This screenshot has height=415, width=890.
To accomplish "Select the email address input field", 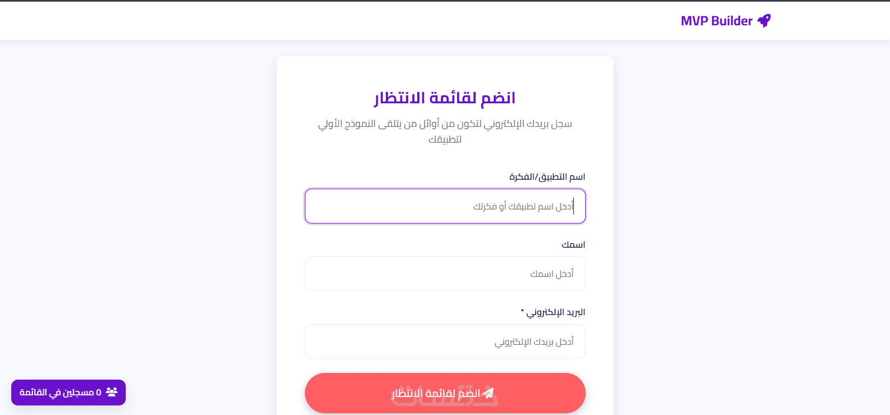I will tap(445, 341).
